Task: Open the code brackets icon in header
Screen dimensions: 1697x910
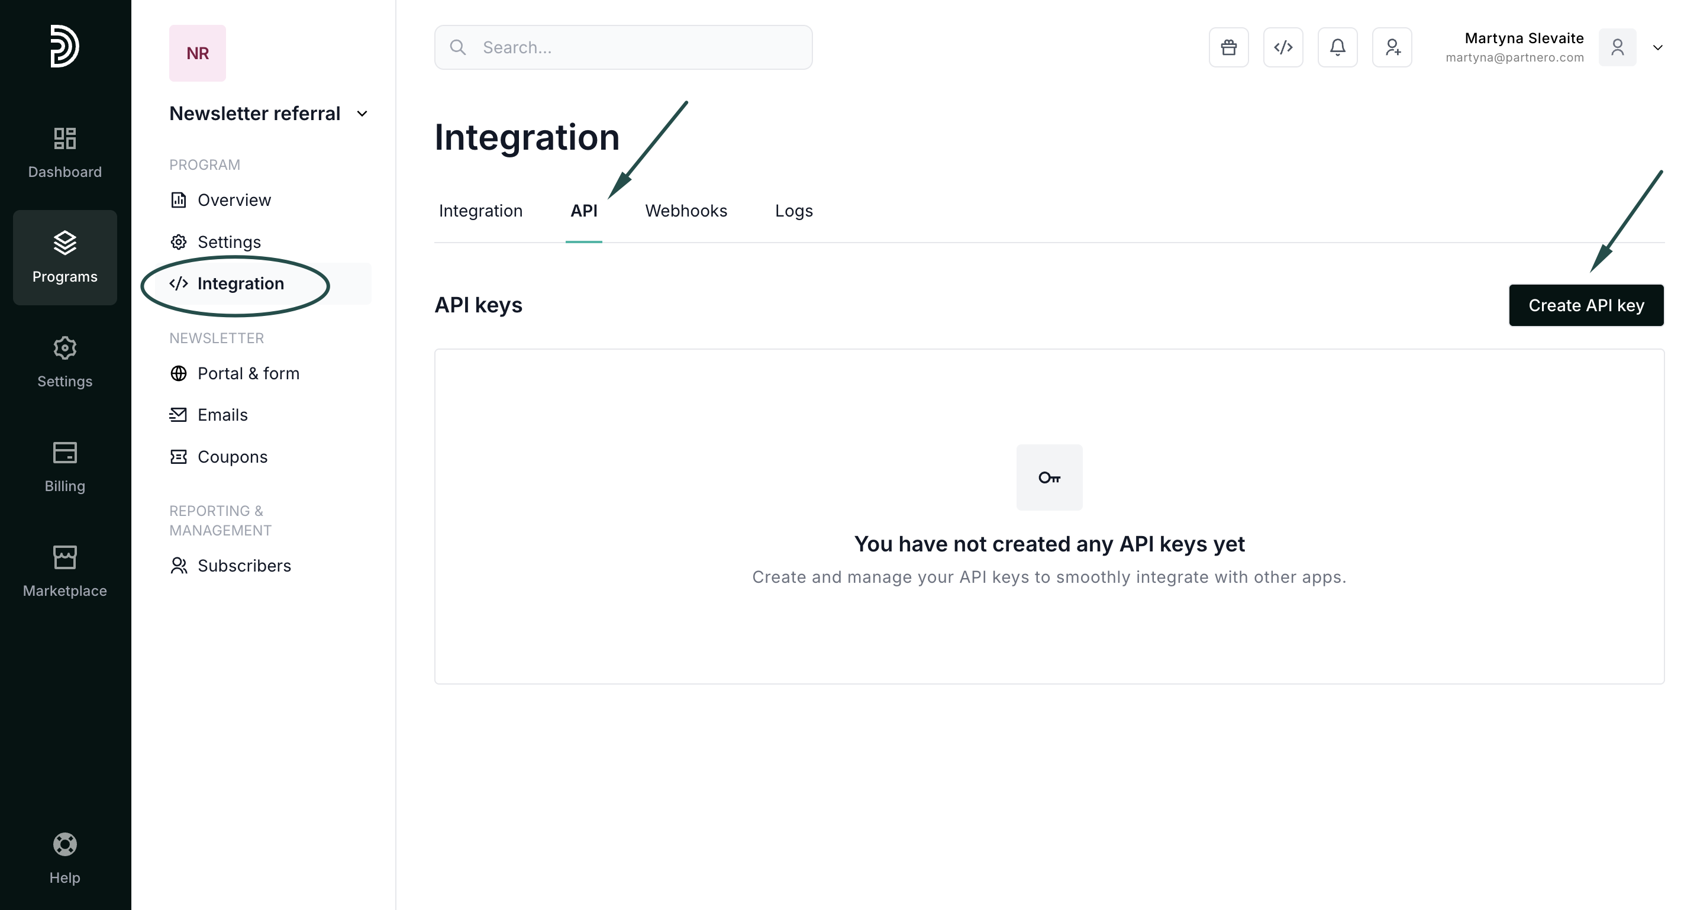Action: point(1283,47)
